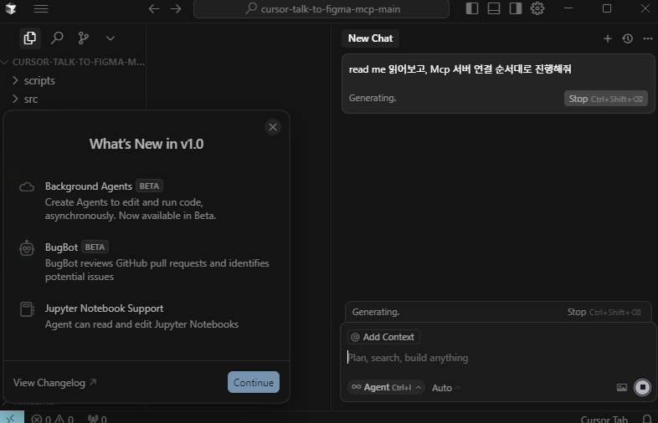Attach an image with picture icon

point(622,387)
